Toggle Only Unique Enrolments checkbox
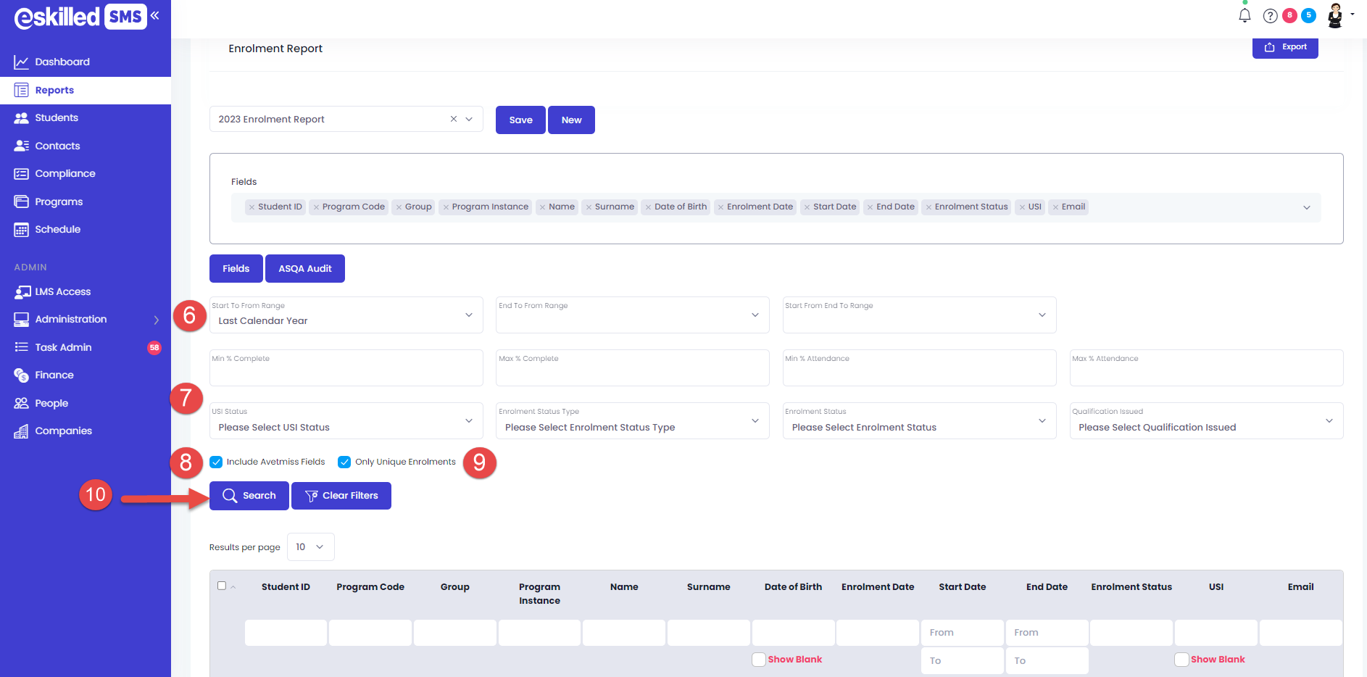Image resolution: width=1367 pixels, height=677 pixels. pyautogui.click(x=344, y=462)
